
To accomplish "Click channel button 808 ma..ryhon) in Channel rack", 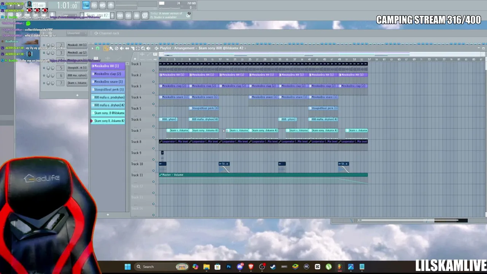I will point(77,75).
